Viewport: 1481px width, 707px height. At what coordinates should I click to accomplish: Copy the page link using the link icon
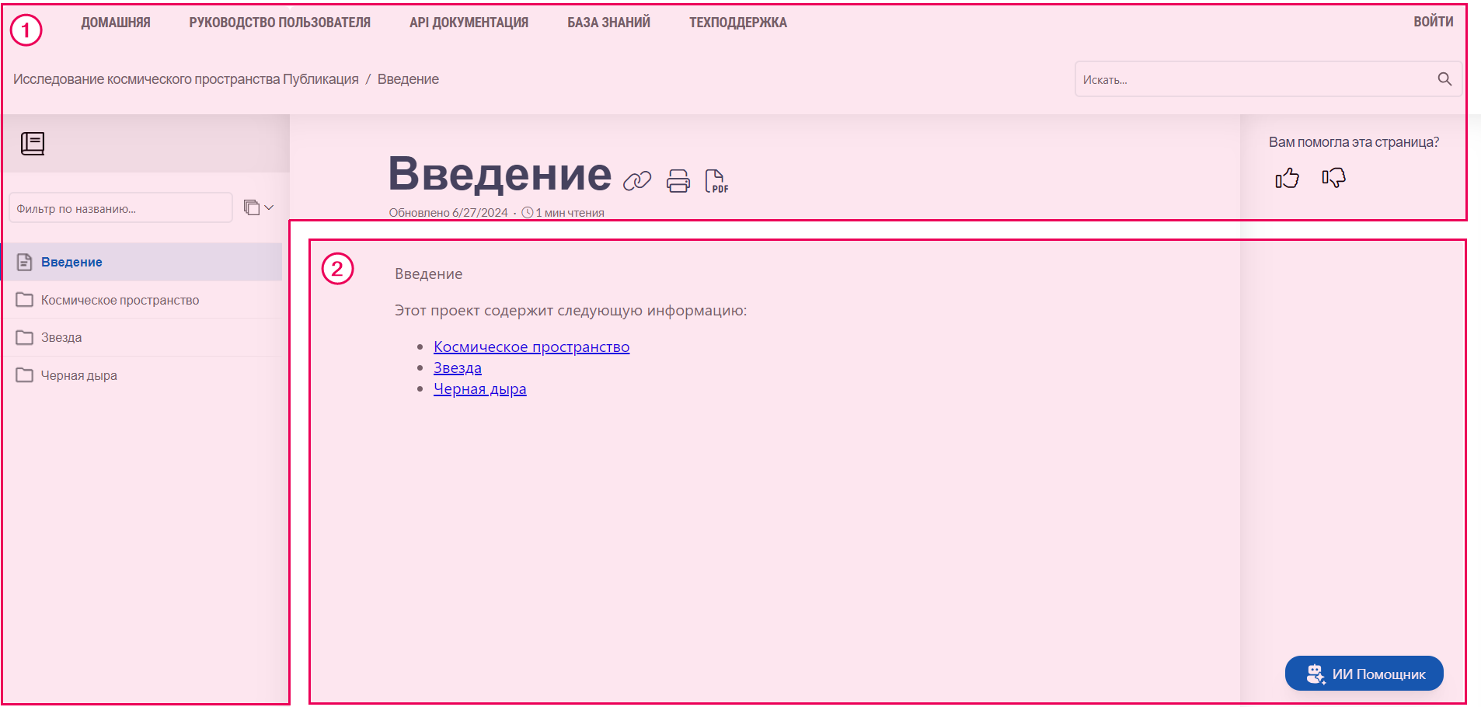pos(637,180)
